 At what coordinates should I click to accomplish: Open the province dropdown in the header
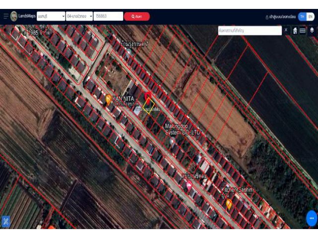click(x=51, y=16)
